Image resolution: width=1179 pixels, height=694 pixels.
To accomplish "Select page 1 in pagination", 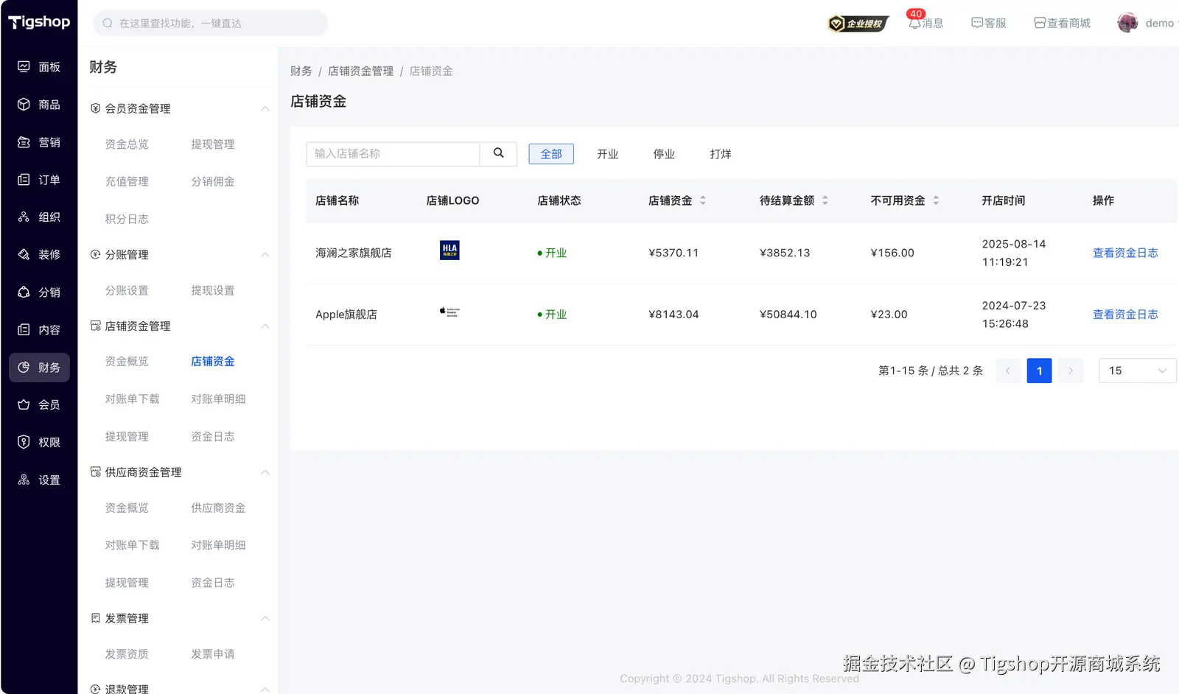I will pos(1039,371).
